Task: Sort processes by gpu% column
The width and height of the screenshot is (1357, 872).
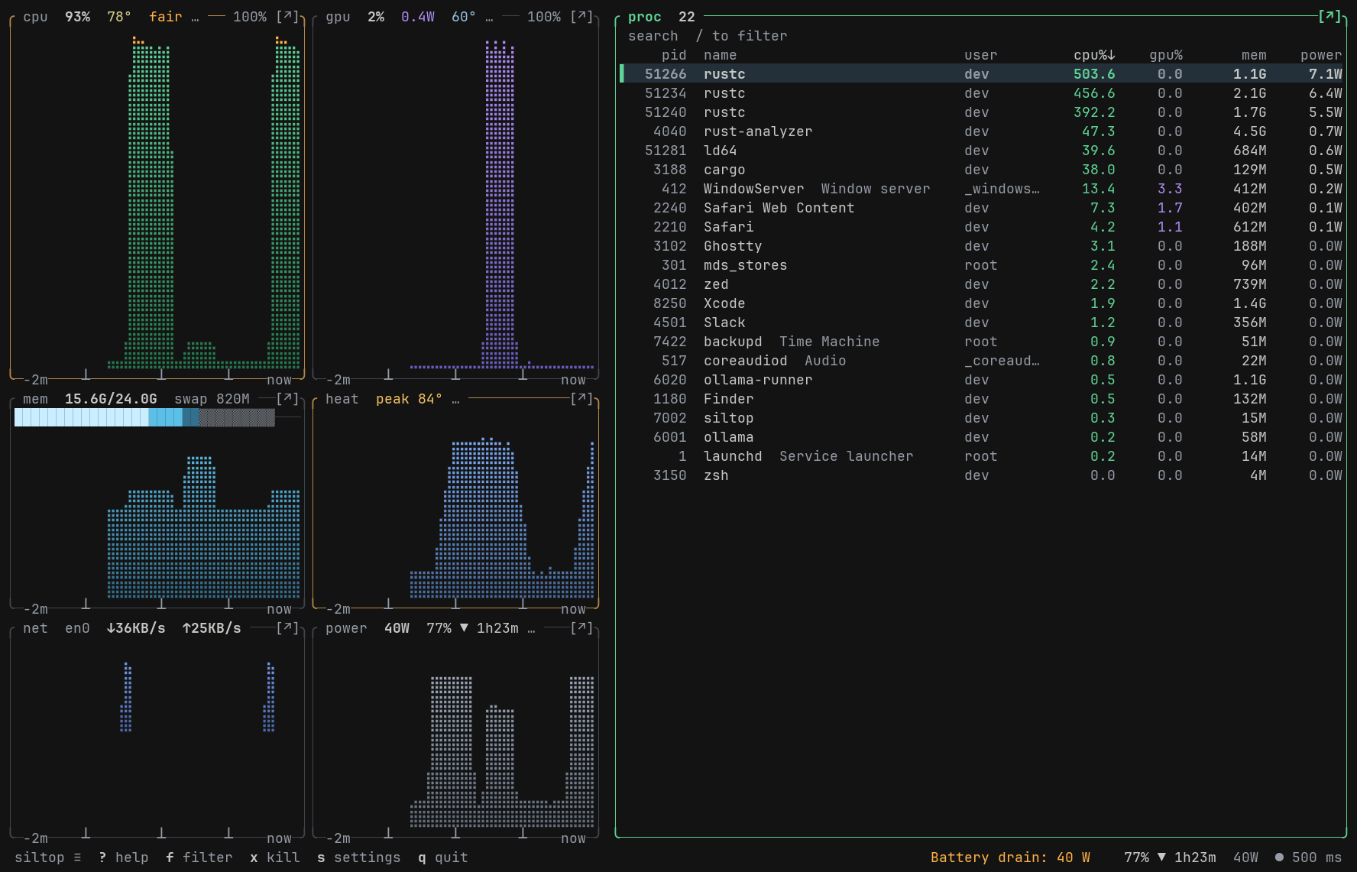Action: [1166, 55]
